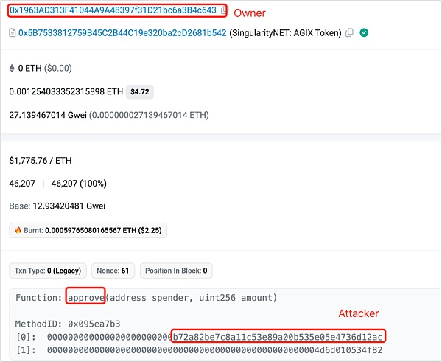442x362 pixels.
Task: Click the Burnt ETH fee badge
Action: point(88,230)
